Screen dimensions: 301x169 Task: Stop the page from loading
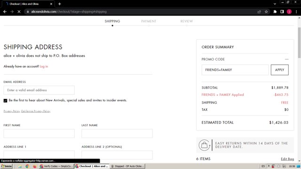click(x=19, y=12)
